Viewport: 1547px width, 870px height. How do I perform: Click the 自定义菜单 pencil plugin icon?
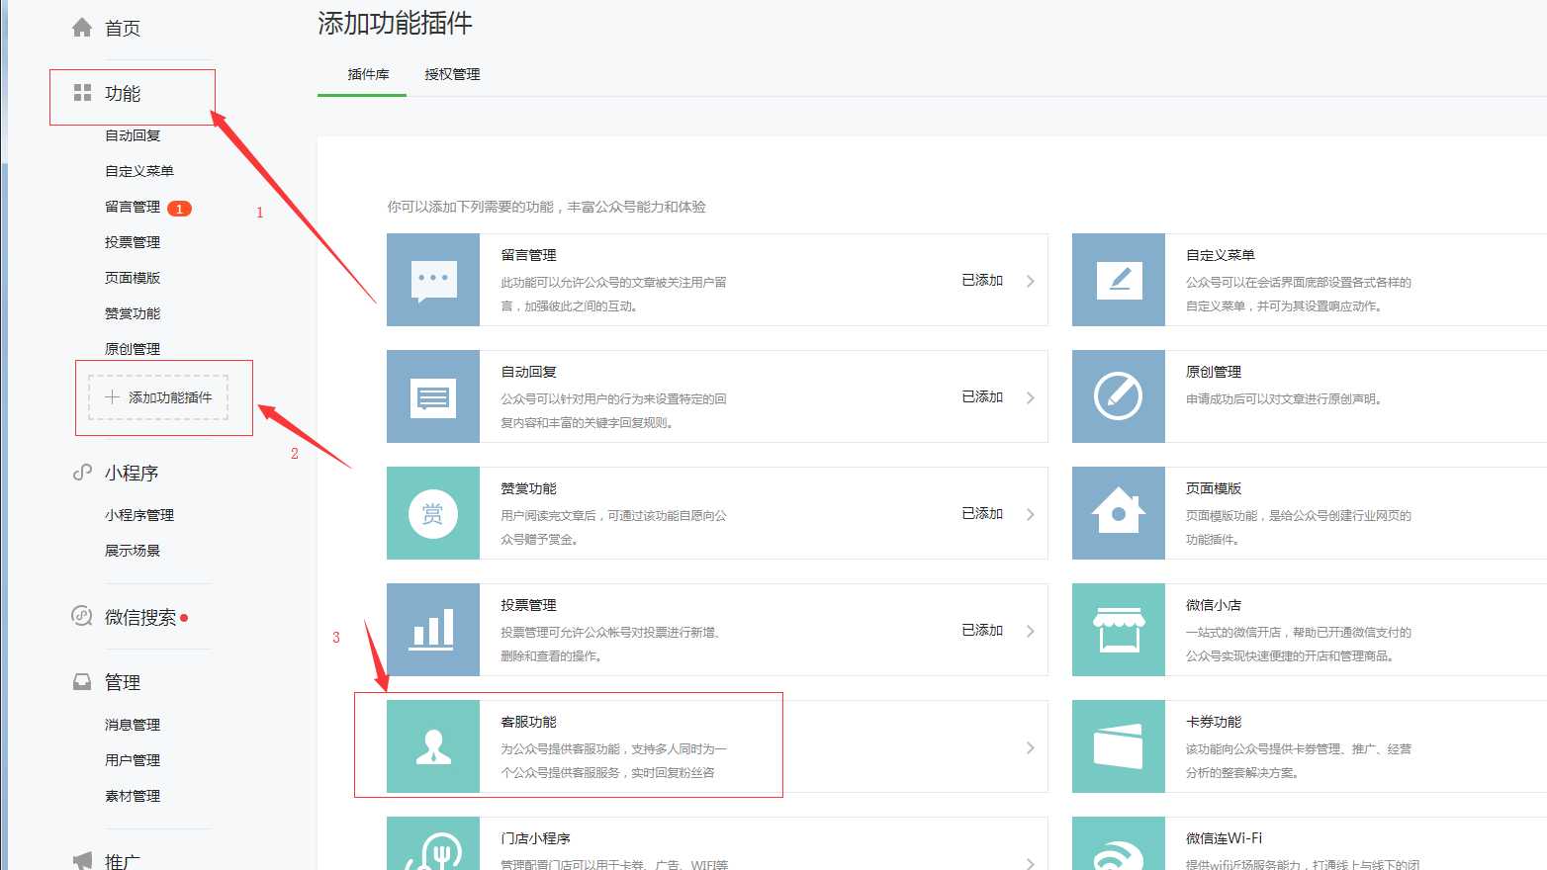(1119, 280)
